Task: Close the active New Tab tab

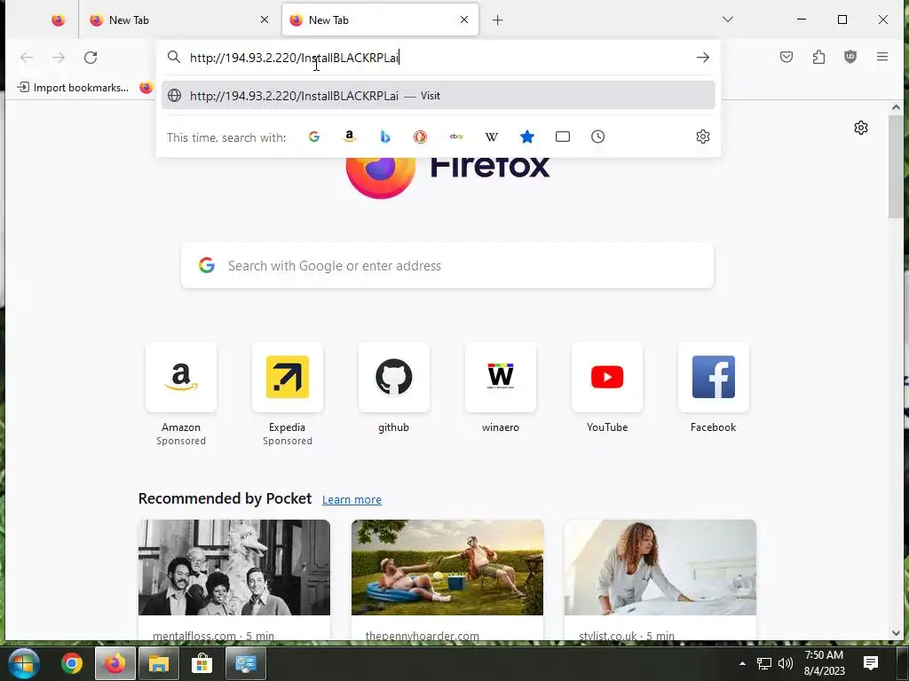Action: pos(463,20)
